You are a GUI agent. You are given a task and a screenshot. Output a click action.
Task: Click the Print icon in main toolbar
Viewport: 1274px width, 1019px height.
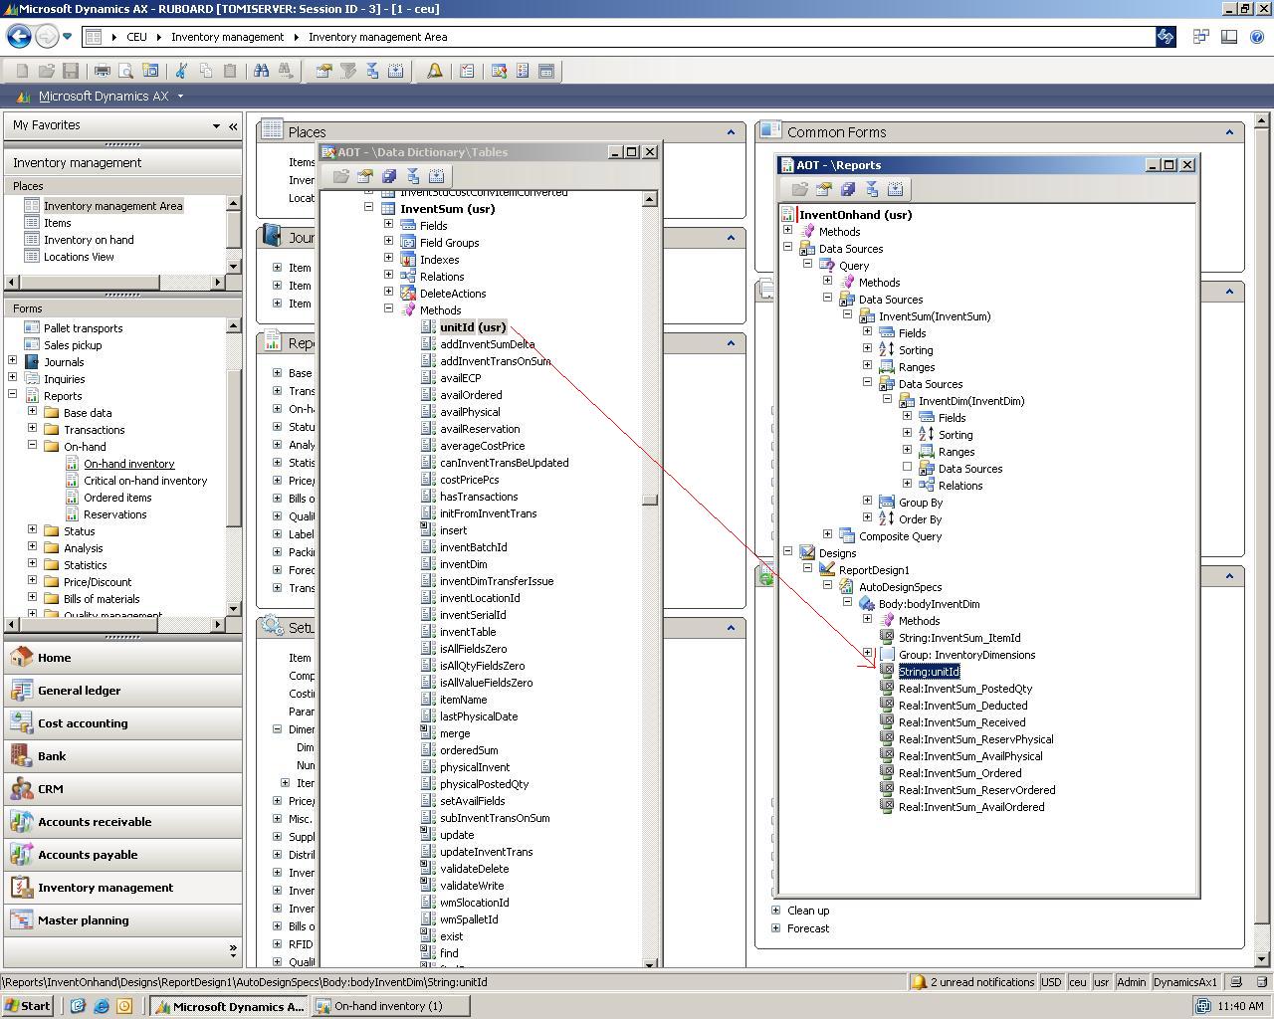tap(102, 71)
